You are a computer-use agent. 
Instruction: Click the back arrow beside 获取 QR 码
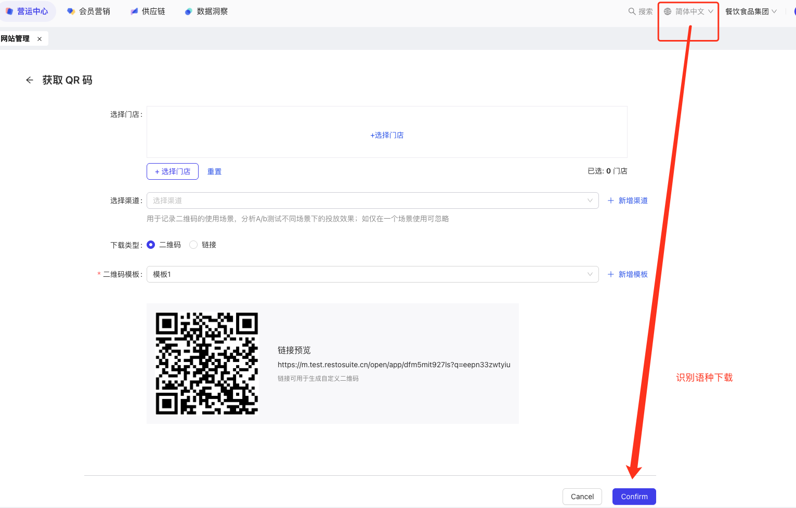(x=30, y=80)
